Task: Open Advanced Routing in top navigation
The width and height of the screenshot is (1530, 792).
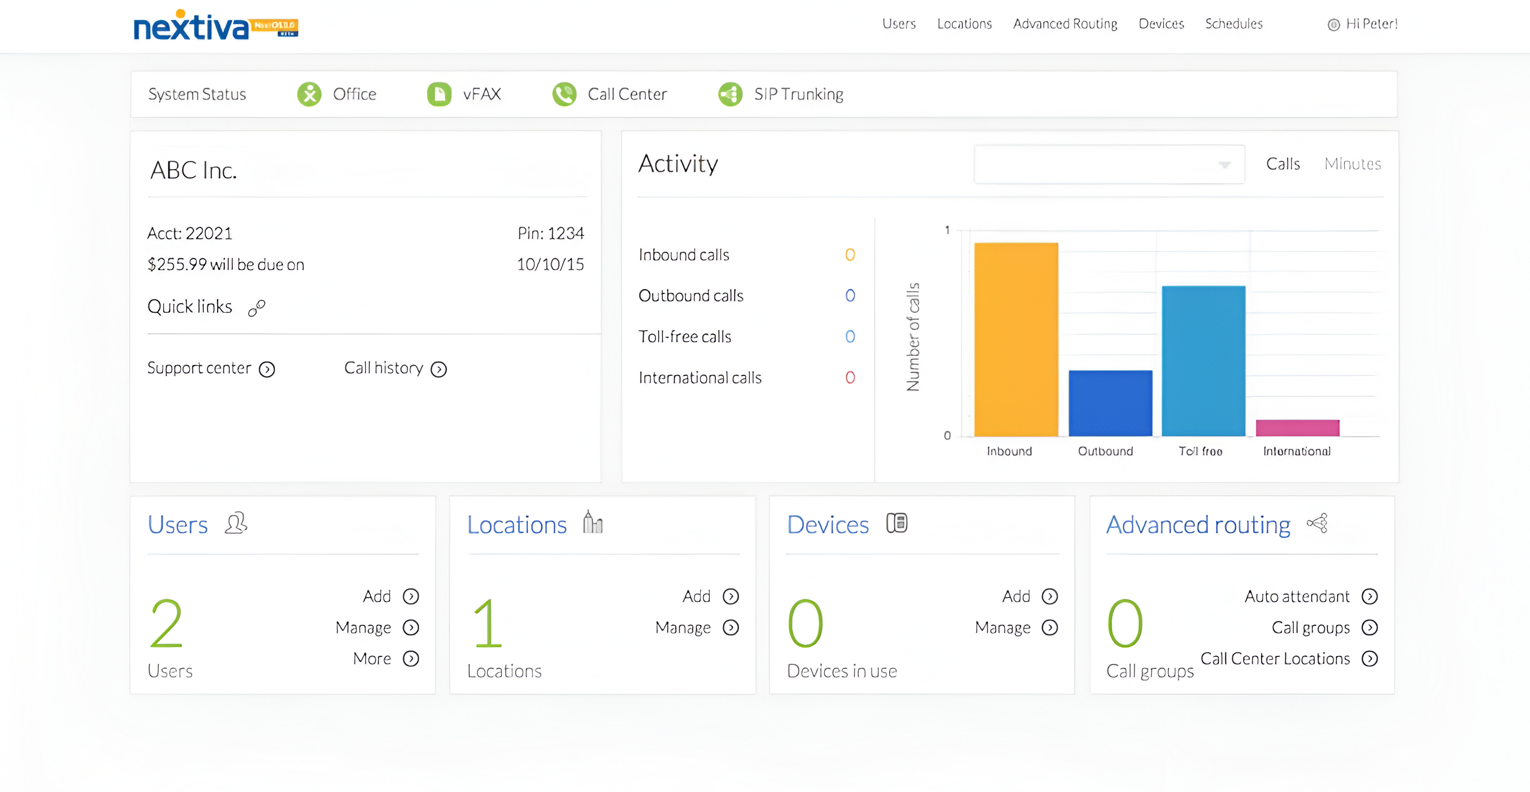Action: coord(1064,24)
